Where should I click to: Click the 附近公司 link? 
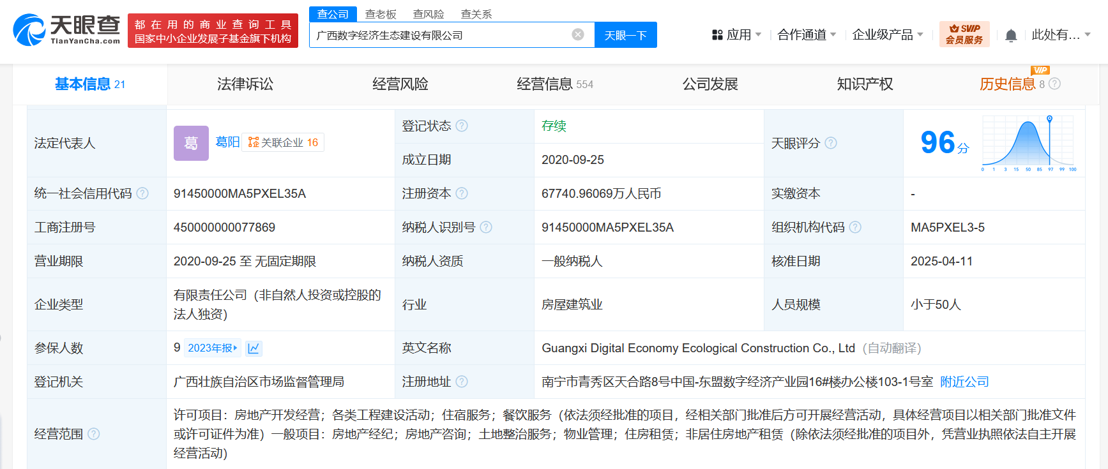click(x=964, y=382)
